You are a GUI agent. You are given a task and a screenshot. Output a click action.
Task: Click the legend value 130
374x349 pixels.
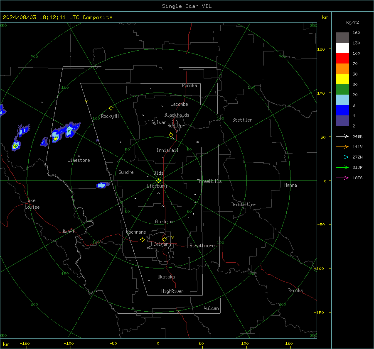coord(356,43)
